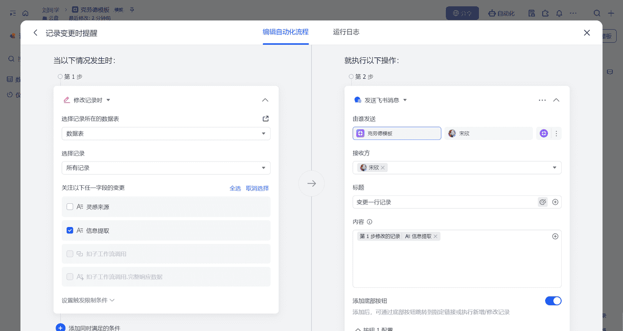Open the data table in new window icon

pyautogui.click(x=265, y=119)
